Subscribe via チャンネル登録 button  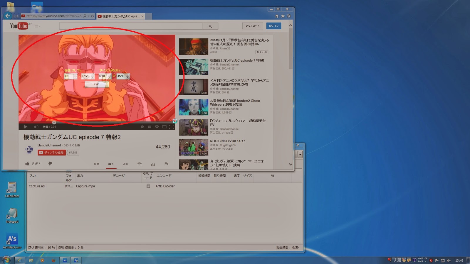tap(52, 153)
